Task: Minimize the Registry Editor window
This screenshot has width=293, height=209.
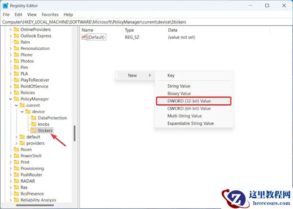Action: [x=251, y=5]
